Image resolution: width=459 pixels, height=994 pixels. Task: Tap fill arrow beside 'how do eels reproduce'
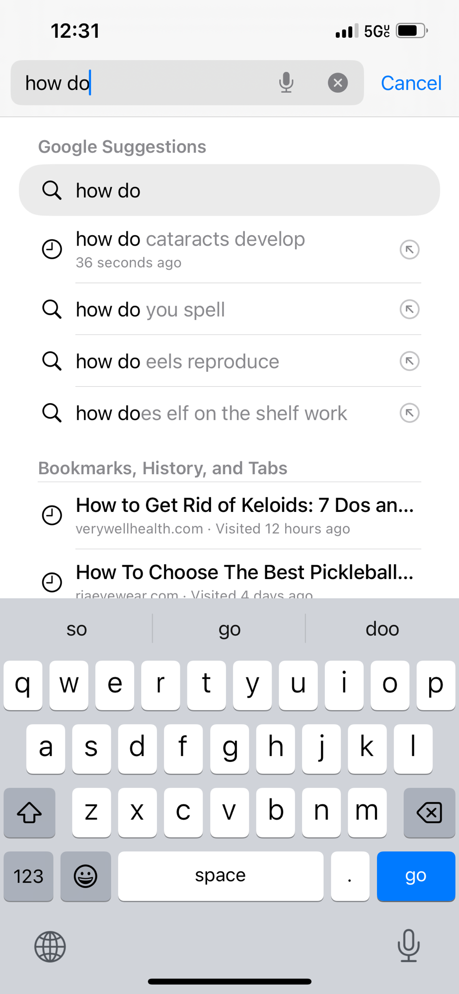tap(409, 361)
